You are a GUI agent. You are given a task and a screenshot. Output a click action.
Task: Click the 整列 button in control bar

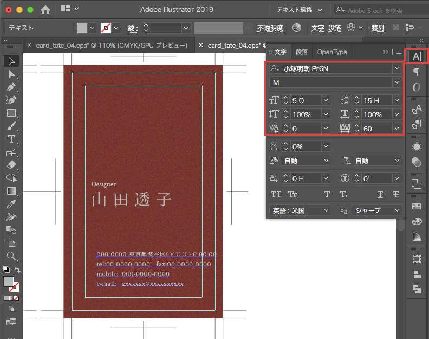[378, 28]
